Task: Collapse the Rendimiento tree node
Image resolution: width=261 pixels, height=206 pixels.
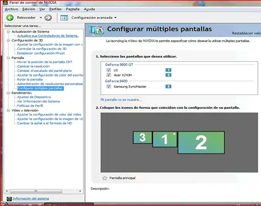Action: coord(8,93)
